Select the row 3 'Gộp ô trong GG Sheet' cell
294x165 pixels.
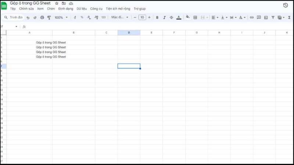tap(51, 47)
